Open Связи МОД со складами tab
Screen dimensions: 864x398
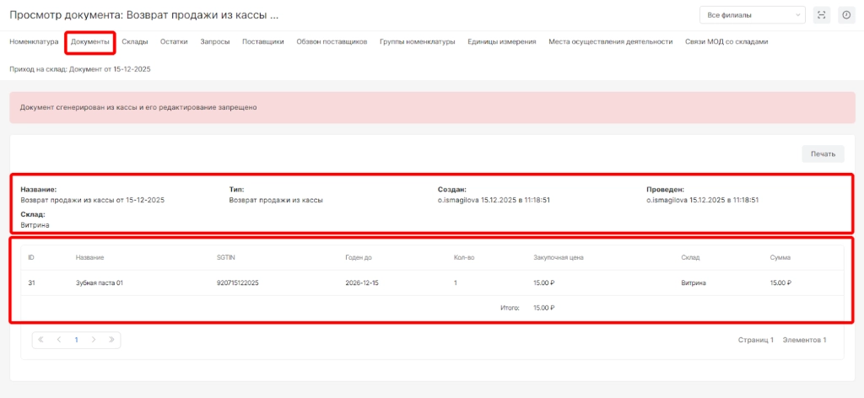tap(726, 41)
